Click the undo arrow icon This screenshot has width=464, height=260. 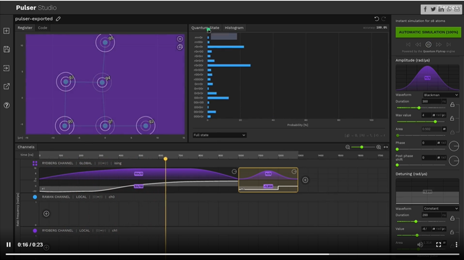[376, 19]
